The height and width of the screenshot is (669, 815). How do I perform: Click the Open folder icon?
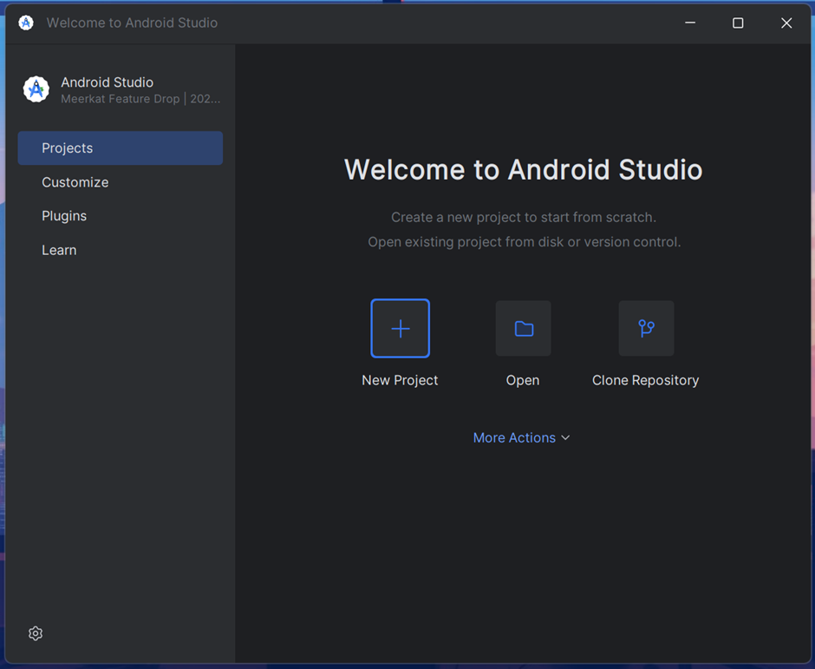(524, 328)
